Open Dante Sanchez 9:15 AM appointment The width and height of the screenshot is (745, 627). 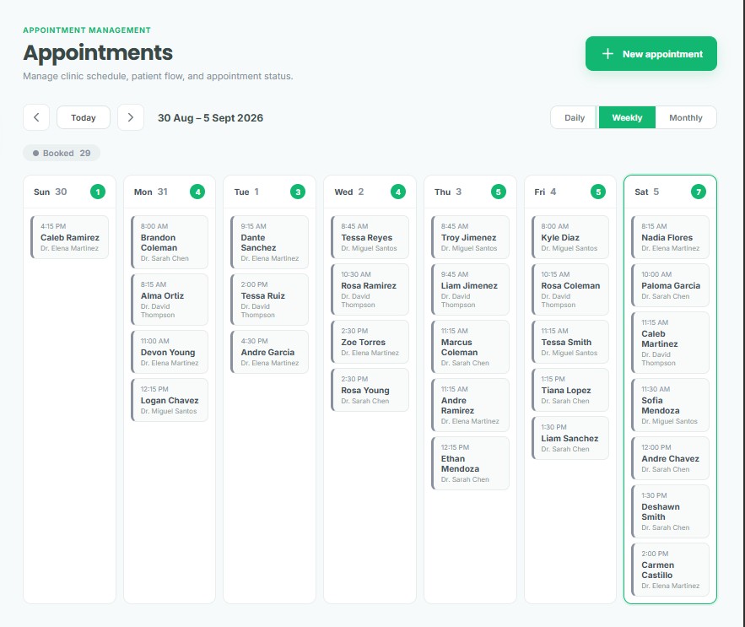click(x=269, y=242)
